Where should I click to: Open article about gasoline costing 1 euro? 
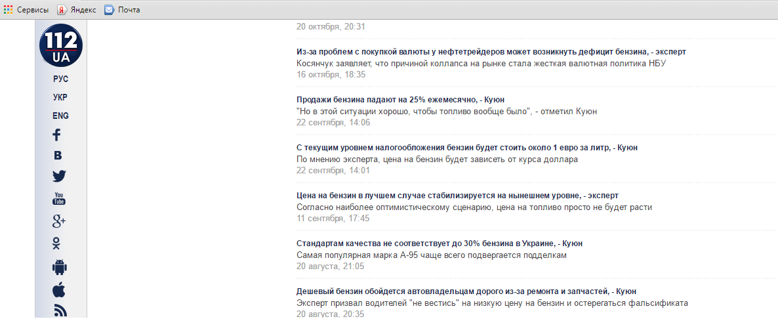coord(466,148)
